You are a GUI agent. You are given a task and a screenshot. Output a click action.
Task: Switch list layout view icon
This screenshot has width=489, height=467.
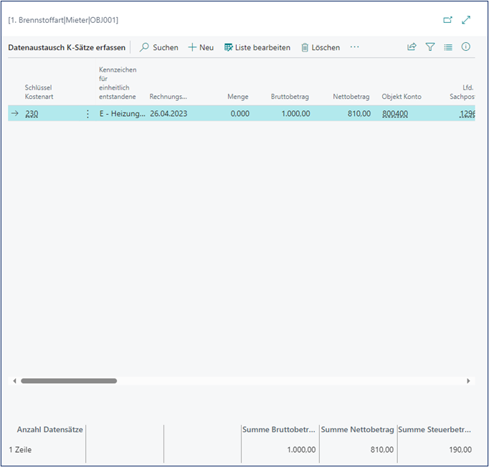coord(448,47)
